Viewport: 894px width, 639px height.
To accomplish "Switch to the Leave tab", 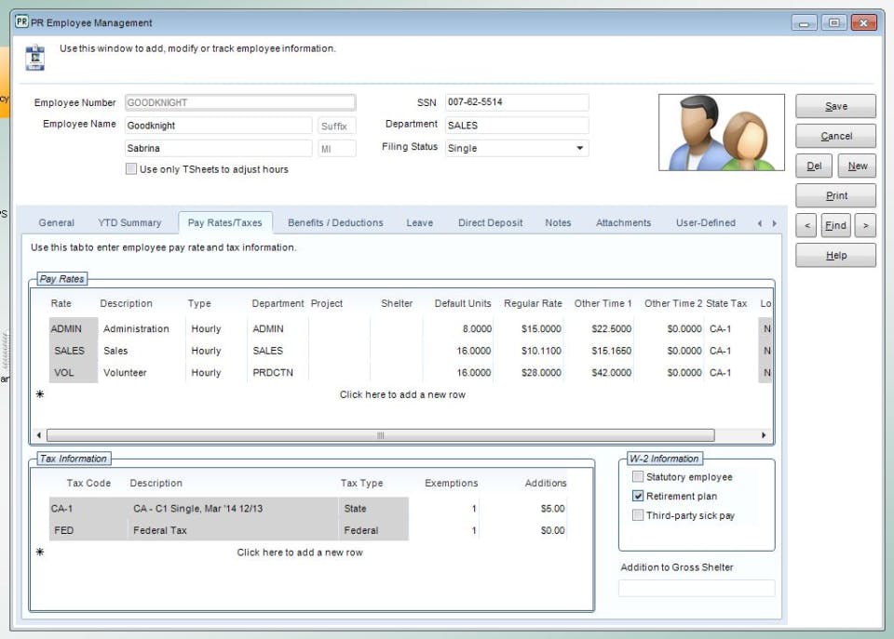I will point(420,222).
